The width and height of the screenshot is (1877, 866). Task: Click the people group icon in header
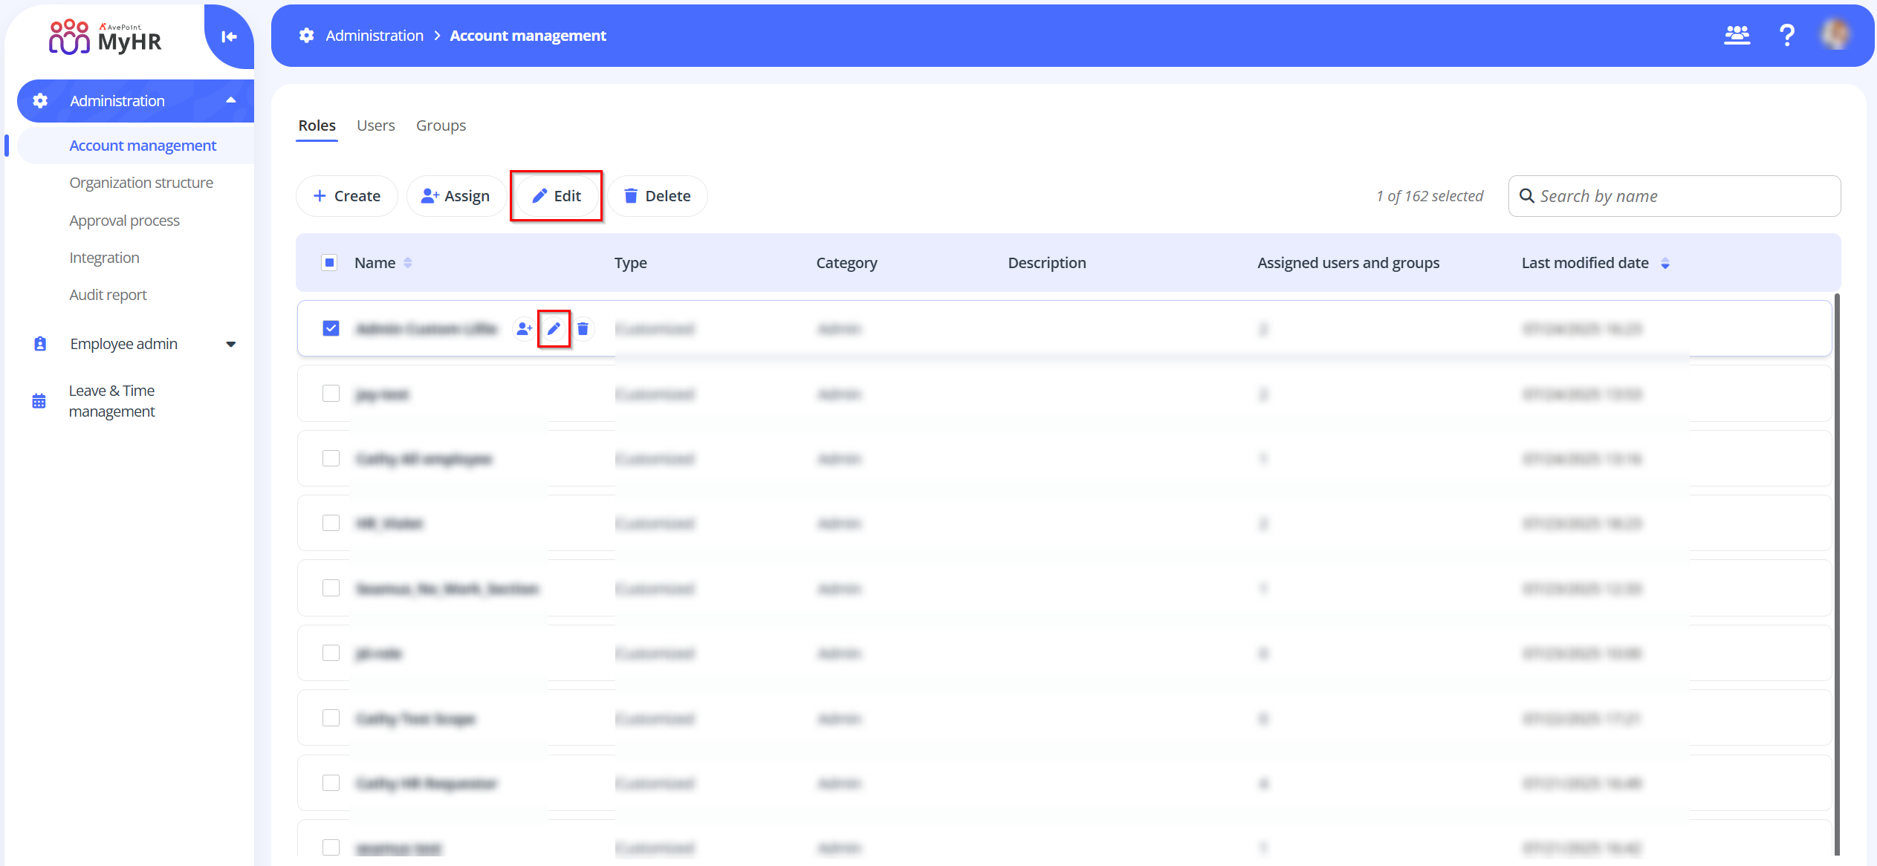1737,35
